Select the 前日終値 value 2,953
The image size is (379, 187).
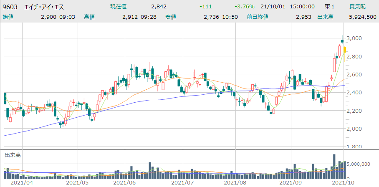point(303,17)
